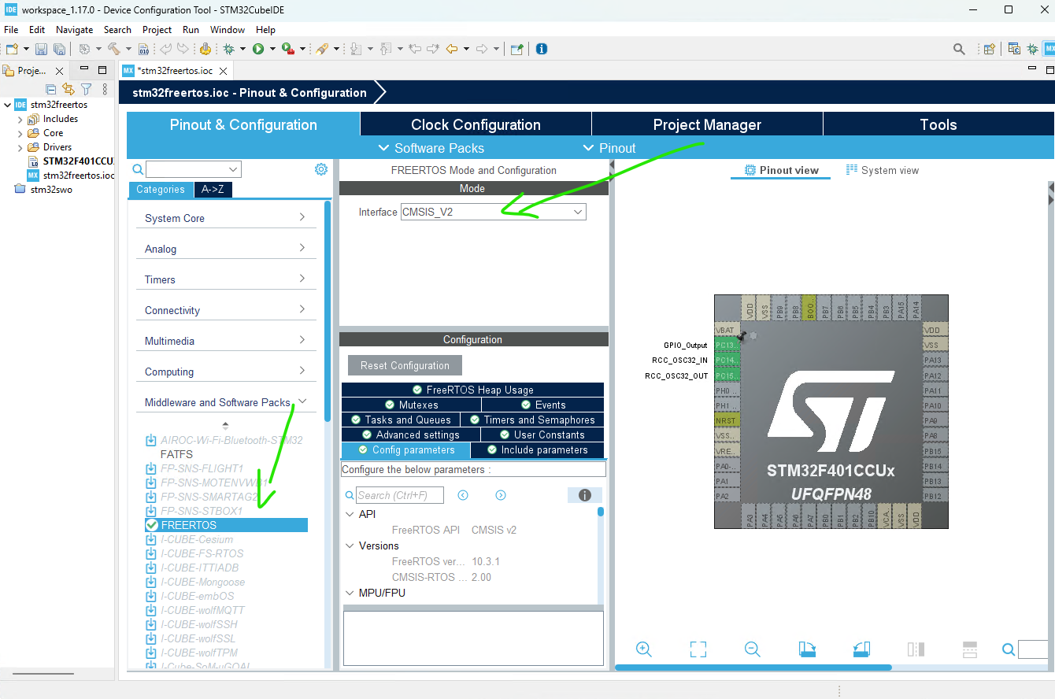The image size is (1055, 699).
Task: Zoom in on pinout view
Action: [644, 649]
